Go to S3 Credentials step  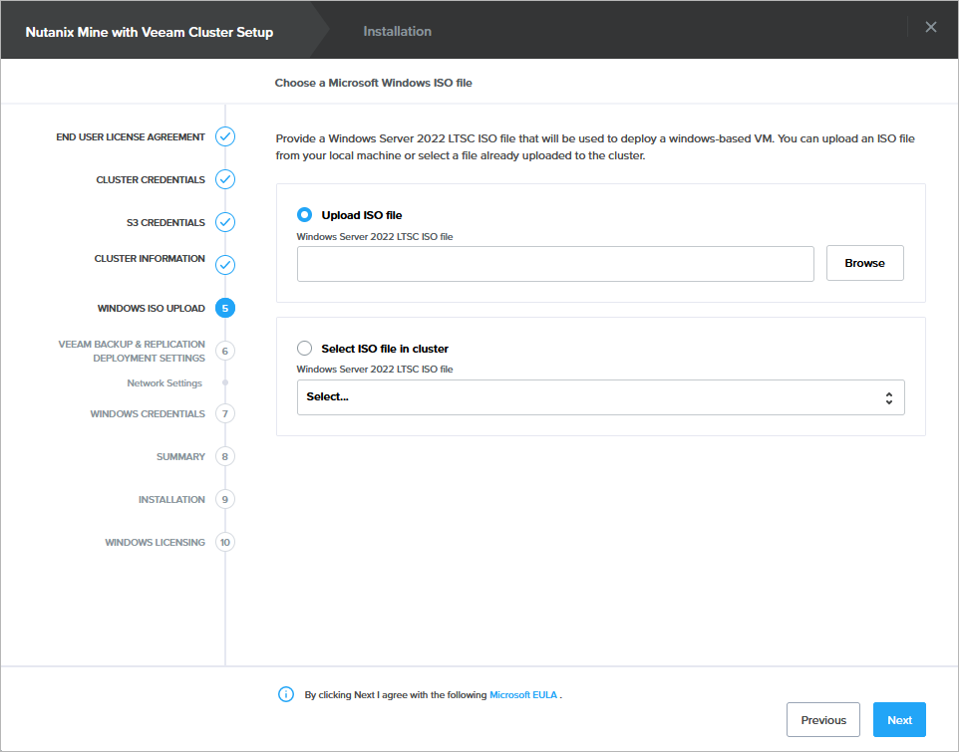(x=165, y=222)
